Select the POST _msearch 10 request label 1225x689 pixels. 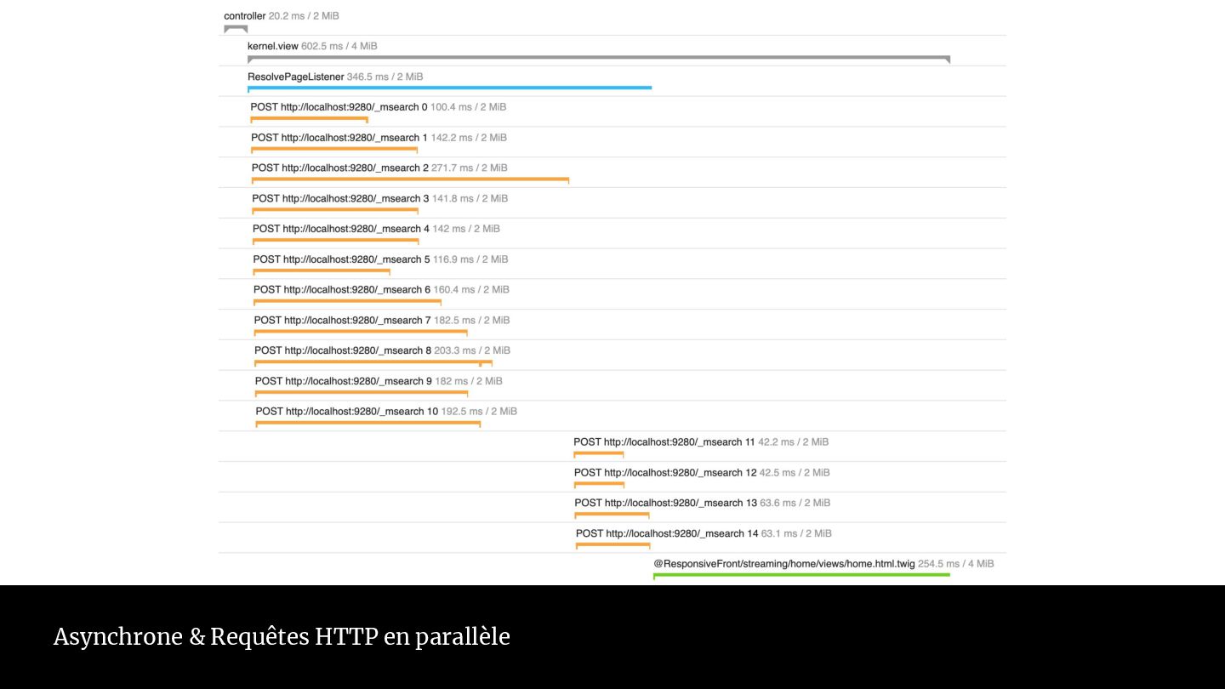click(x=346, y=412)
